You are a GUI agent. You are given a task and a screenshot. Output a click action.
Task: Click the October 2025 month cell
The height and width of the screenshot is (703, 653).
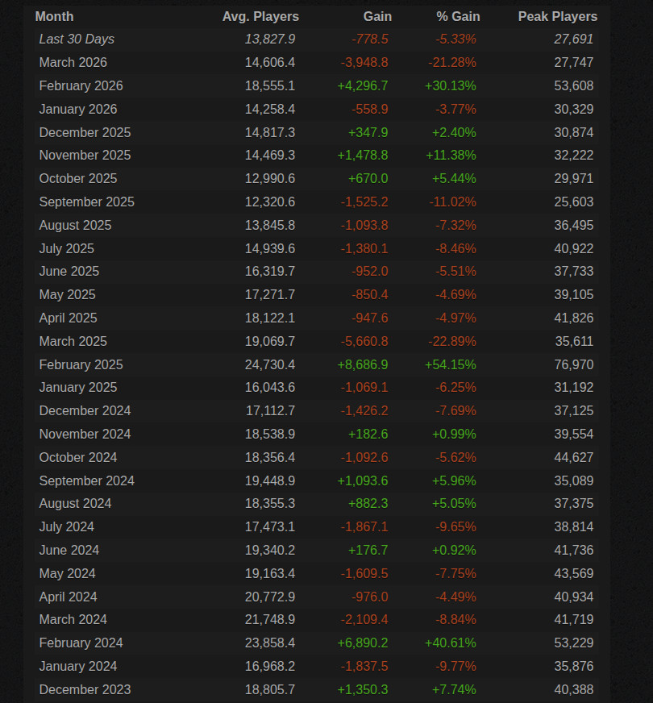[78, 178]
